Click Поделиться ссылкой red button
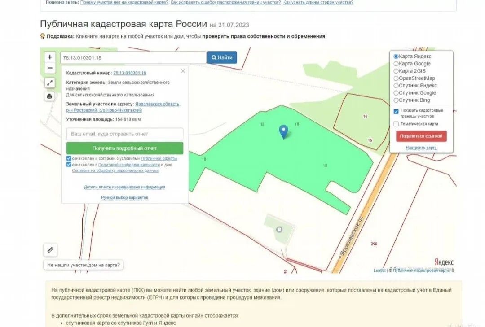485x327 pixels. point(421,136)
